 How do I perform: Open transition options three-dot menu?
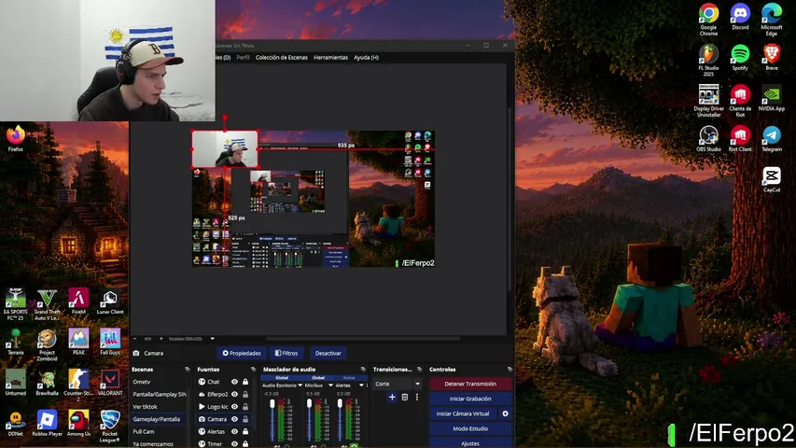point(417,398)
